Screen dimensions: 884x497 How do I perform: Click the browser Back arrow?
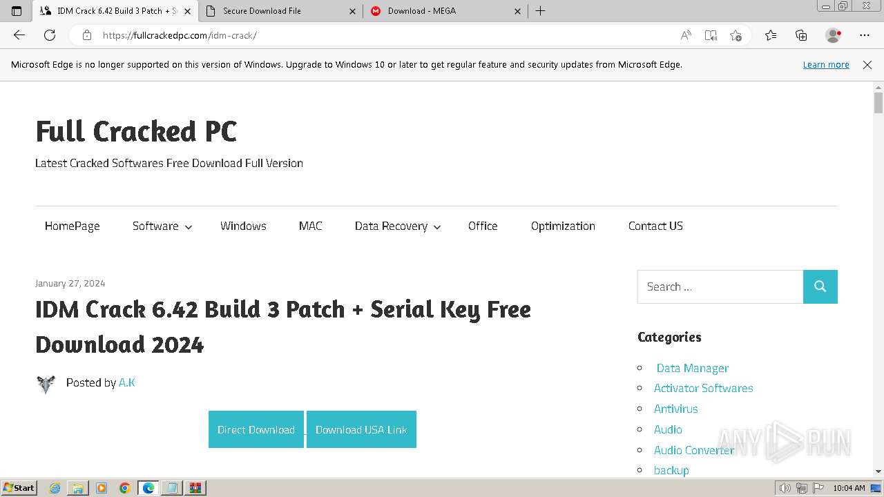(x=19, y=35)
